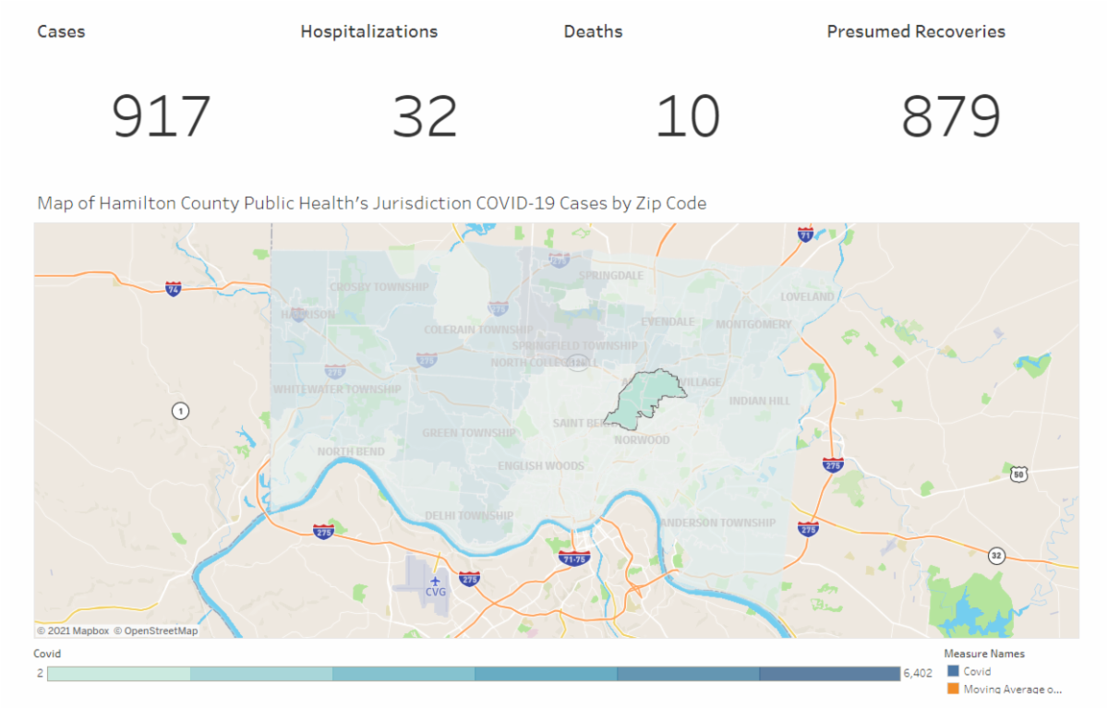The height and width of the screenshot is (709, 1108).
Task: Click the Presumed Recoveries heading
Action: click(x=916, y=31)
